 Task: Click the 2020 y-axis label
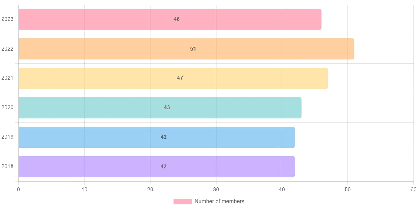(7, 107)
